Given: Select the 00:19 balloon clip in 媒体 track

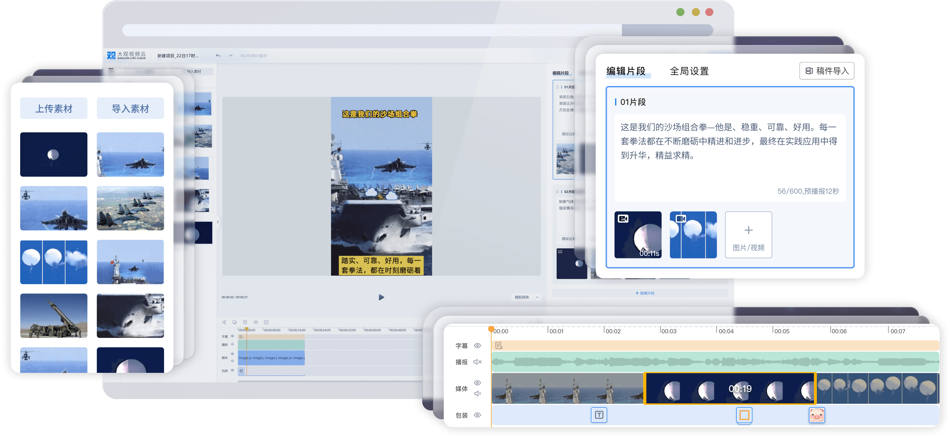Looking at the screenshot, I should [729, 388].
